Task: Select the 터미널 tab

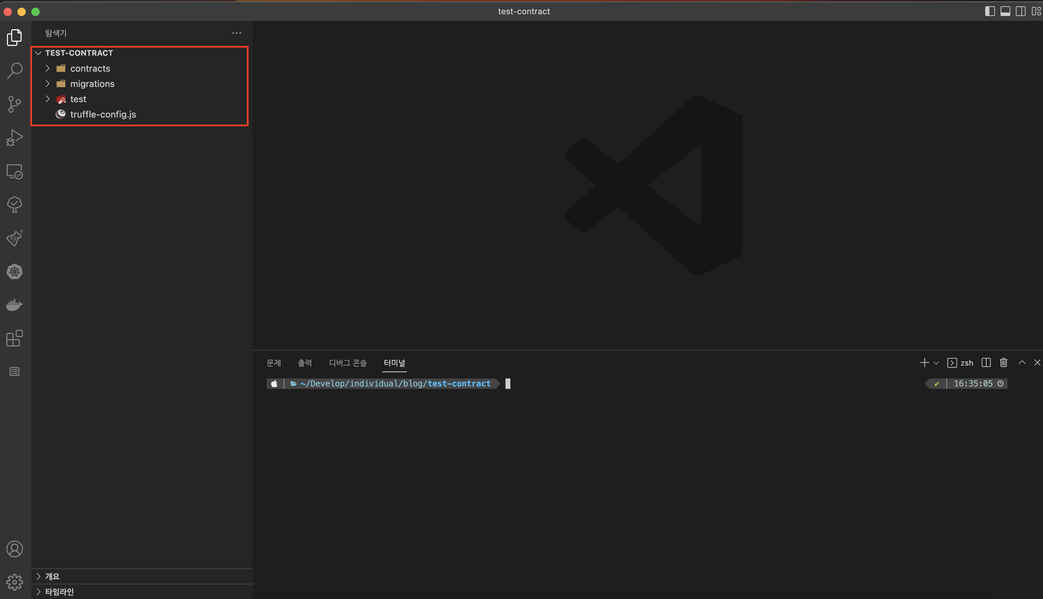Action: tap(394, 363)
